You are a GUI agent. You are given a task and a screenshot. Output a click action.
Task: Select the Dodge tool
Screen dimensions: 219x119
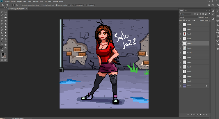[5, 36]
